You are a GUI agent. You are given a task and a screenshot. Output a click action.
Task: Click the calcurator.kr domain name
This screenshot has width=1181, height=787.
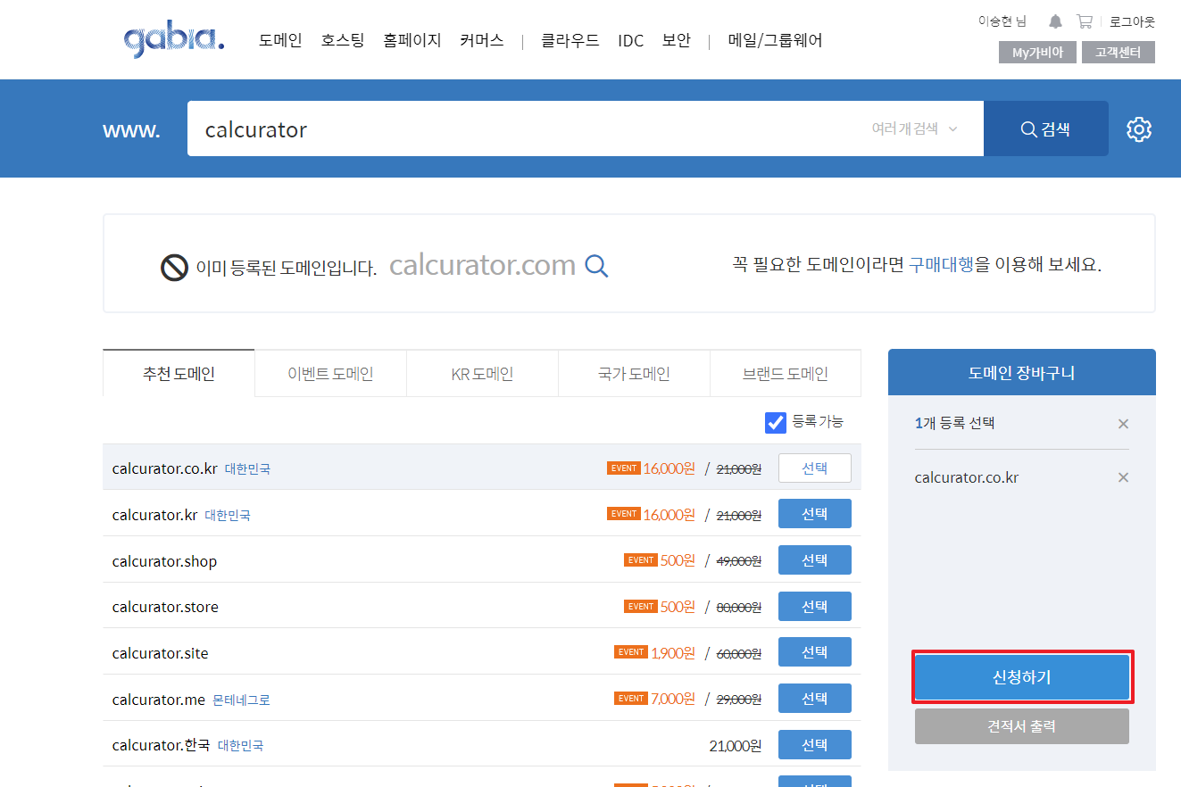[154, 515]
